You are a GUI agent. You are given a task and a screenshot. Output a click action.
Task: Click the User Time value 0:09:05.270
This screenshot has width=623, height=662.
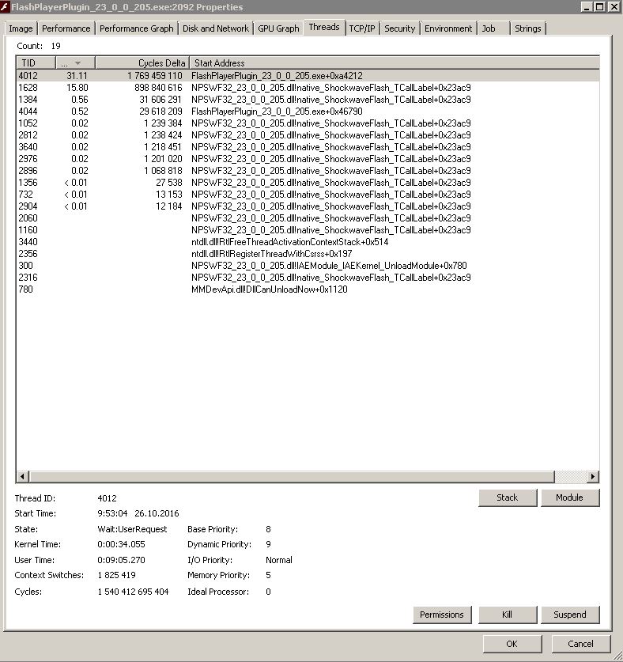pos(121,560)
